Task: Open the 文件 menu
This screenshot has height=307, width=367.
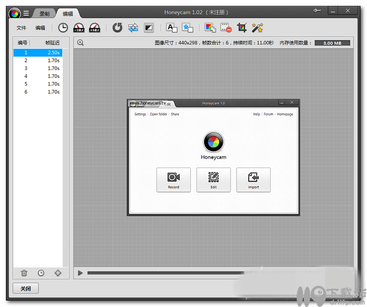Action: tap(21, 28)
